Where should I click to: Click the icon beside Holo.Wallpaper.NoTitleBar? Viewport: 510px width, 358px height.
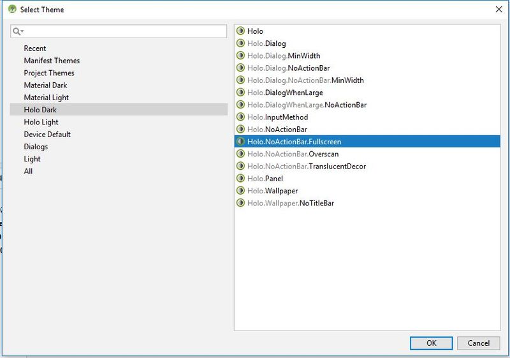coord(240,203)
